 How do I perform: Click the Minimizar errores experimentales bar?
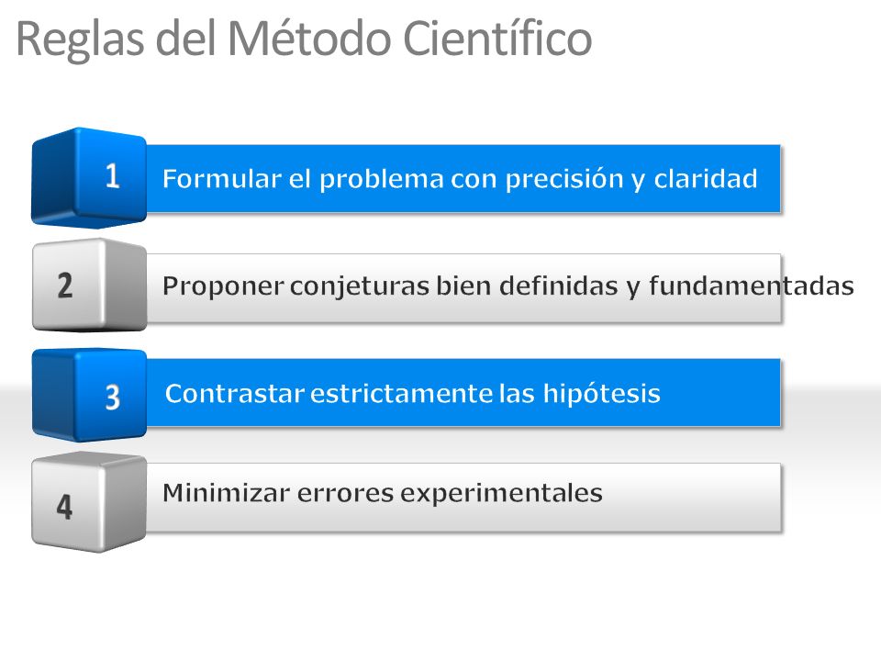[x=463, y=498]
